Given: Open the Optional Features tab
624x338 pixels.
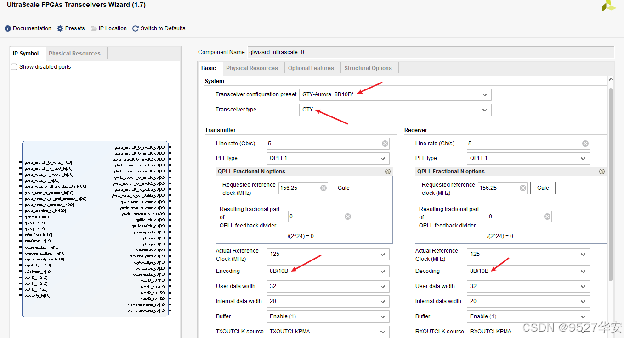Looking at the screenshot, I should tap(311, 68).
